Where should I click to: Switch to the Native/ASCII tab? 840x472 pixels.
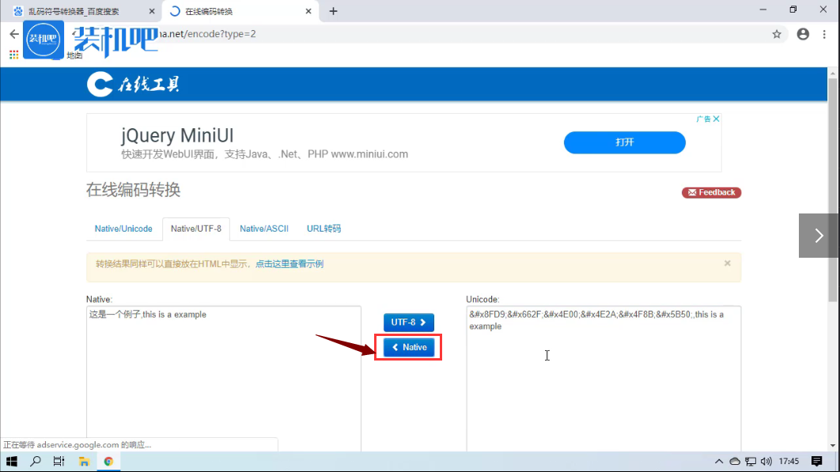pos(264,228)
